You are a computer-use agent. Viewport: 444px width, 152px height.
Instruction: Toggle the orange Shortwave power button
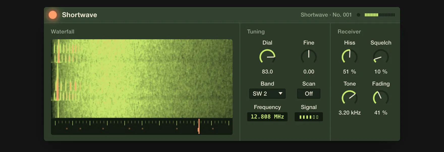[x=53, y=15]
